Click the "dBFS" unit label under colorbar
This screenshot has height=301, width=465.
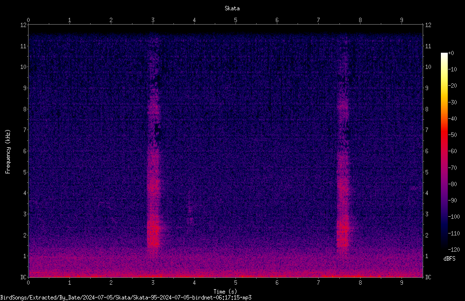(449, 259)
